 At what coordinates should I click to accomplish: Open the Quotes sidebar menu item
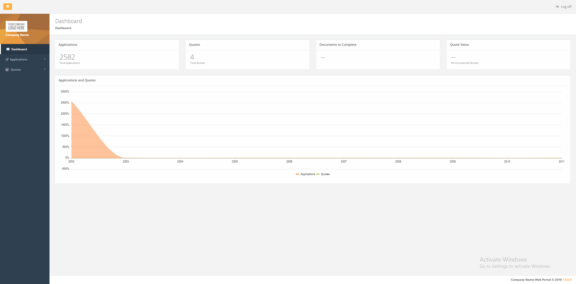pyautogui.click(x=25, y=69)
